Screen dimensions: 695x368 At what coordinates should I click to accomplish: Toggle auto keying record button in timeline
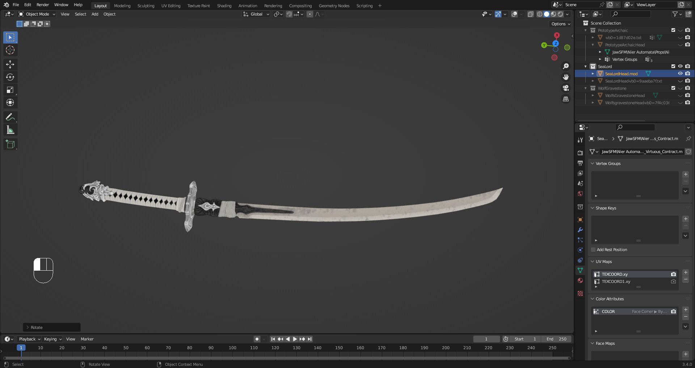click(x=257, y=339)
